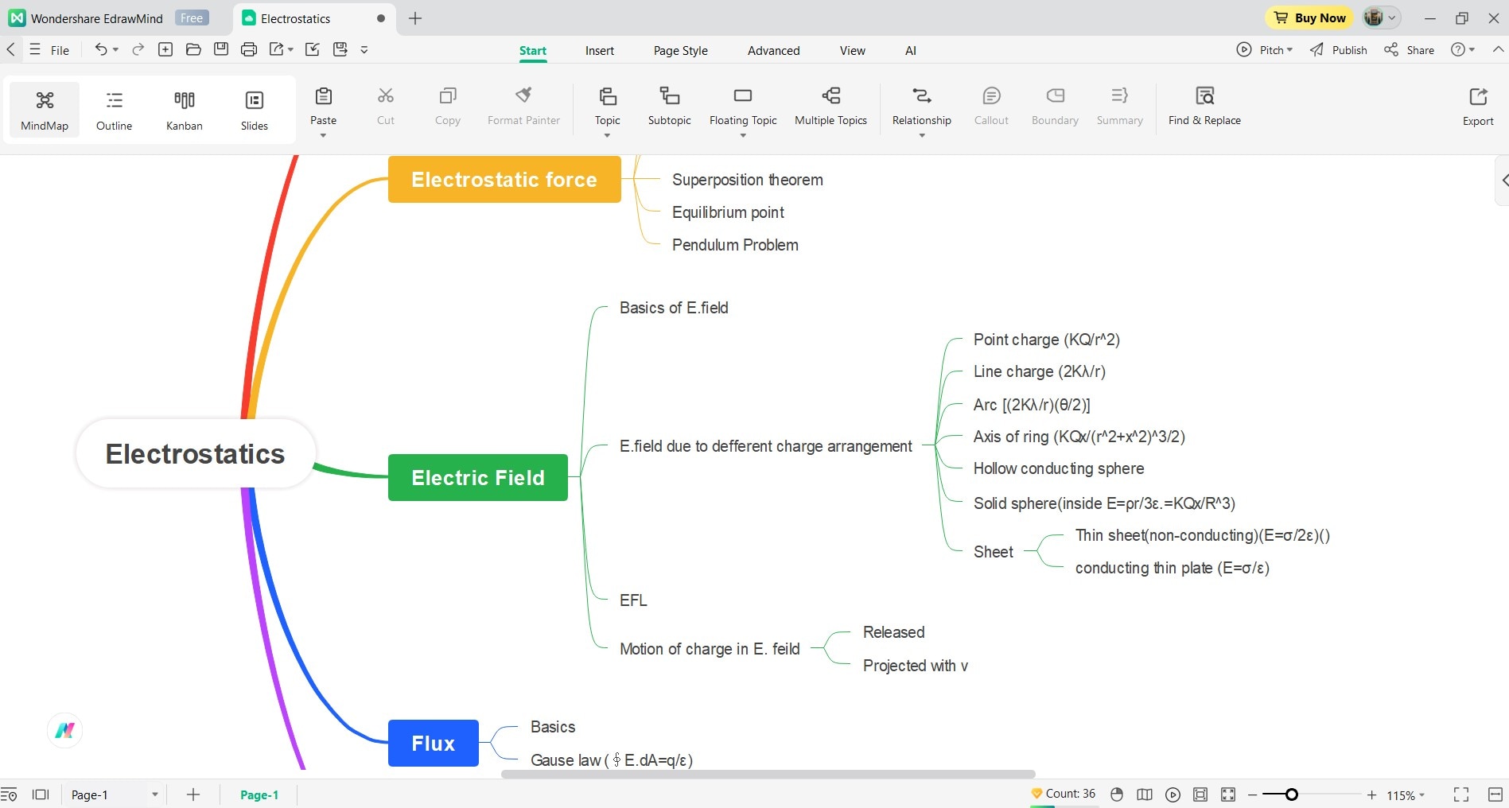Open Find & Replace
This screenshot has width=1509, height=808.
click(x=1204, y=106)
